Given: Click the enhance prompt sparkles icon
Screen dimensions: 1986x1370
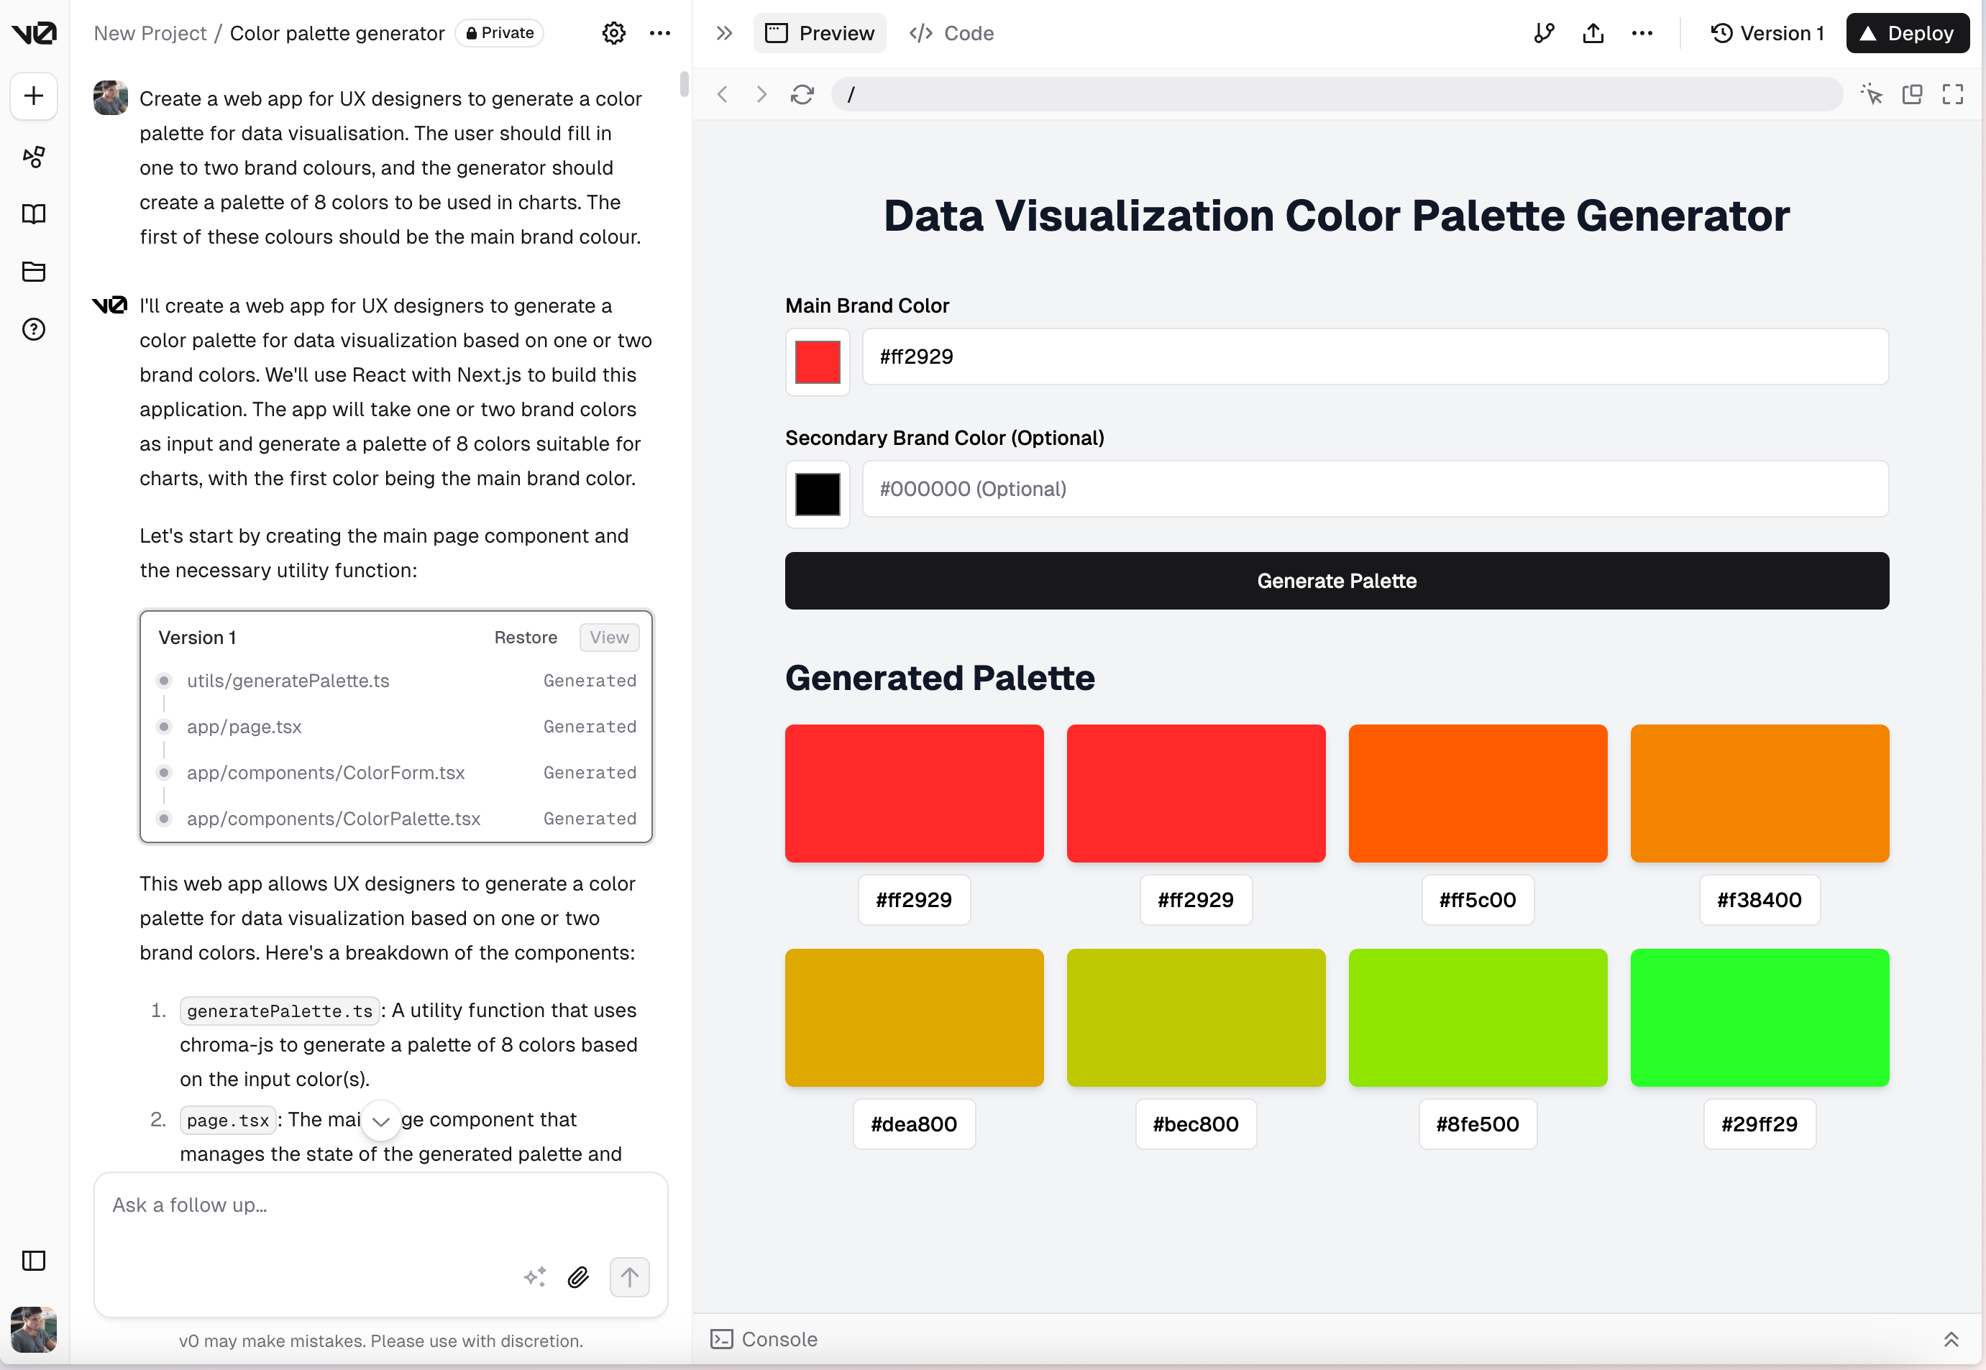Looking at the screenshot, I should pos(534,1277).
